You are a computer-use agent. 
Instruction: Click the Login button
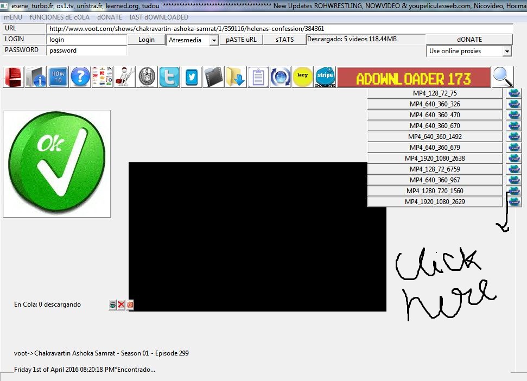click(x=147, y=40)
